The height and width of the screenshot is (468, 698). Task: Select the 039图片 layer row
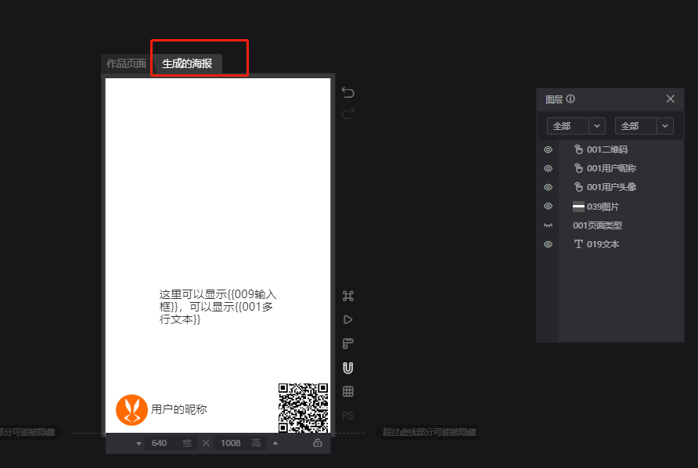pos(621,206)
